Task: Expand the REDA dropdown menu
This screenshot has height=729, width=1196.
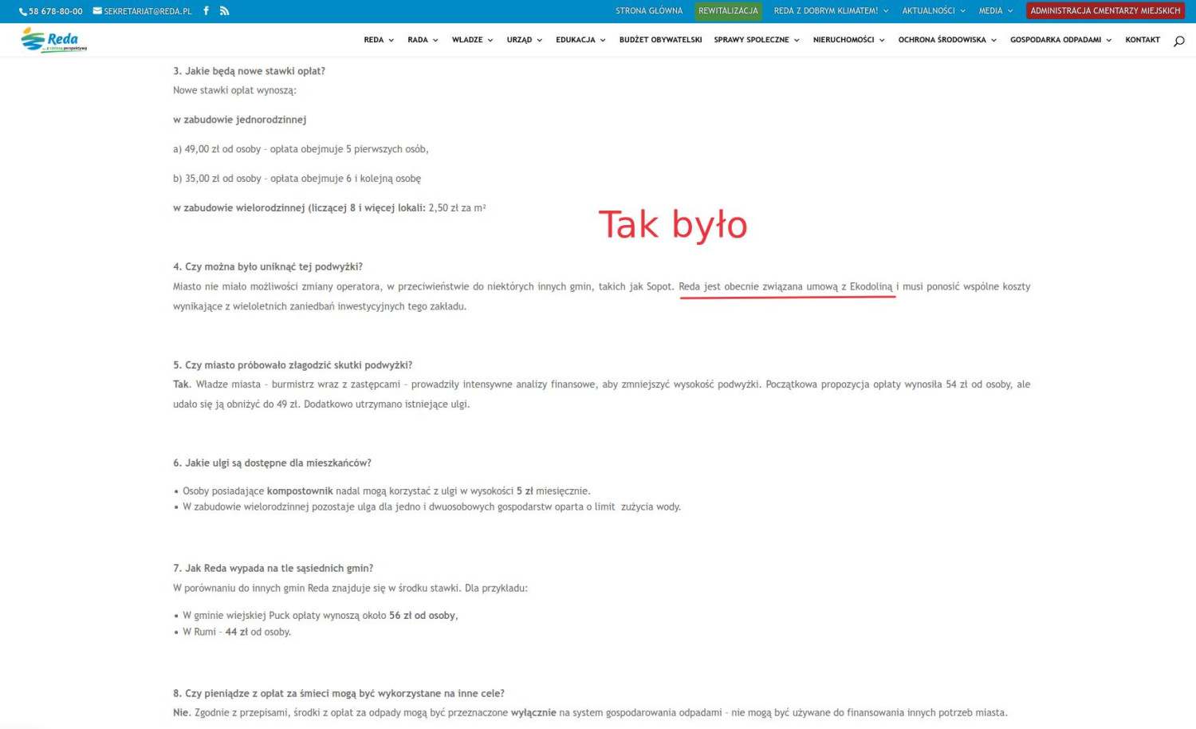Action: point(379,40)
